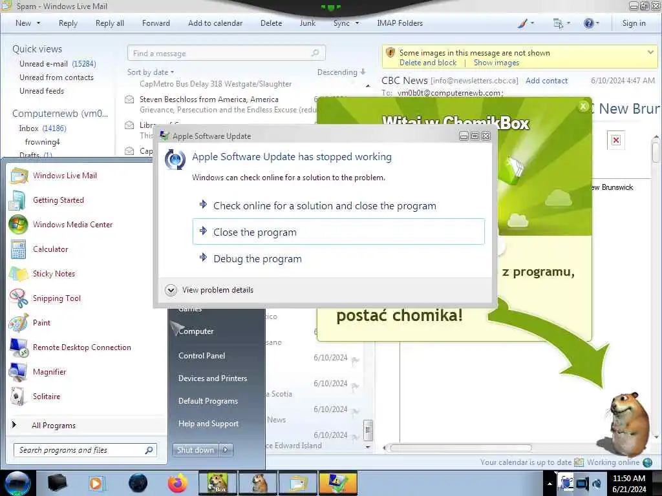Open IMAP Folders from toolbar
This screenshot has height=496, width=662.
pyautogui.click(x=400, y=23)
